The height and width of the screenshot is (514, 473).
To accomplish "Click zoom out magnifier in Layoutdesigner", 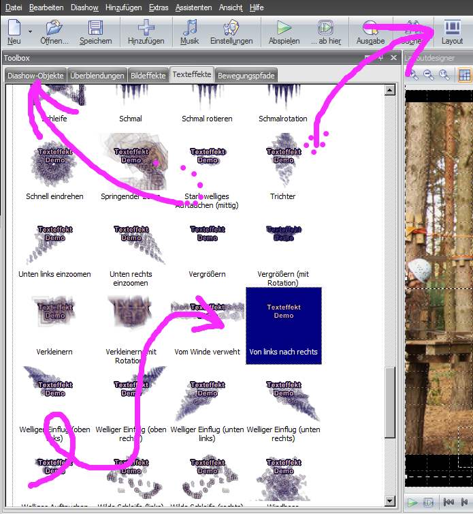I will (x=429, y=75).
